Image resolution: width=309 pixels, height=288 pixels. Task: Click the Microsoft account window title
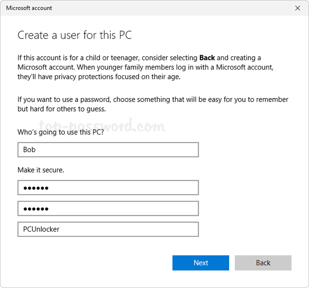point(29,8)
